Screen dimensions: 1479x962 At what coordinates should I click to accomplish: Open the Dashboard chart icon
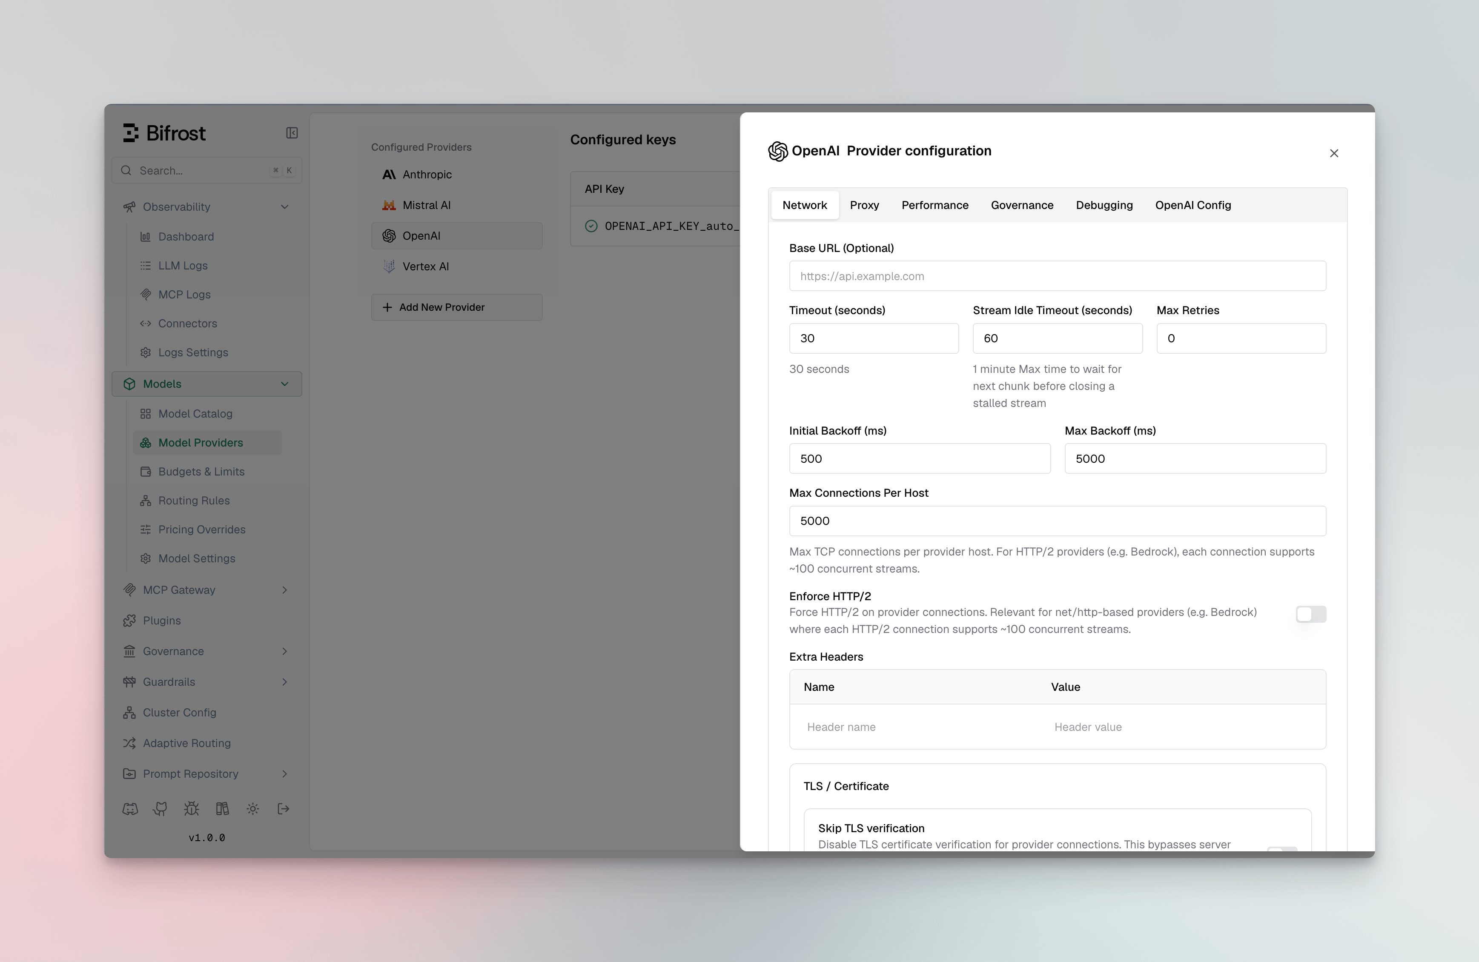[x=146, y=237]
